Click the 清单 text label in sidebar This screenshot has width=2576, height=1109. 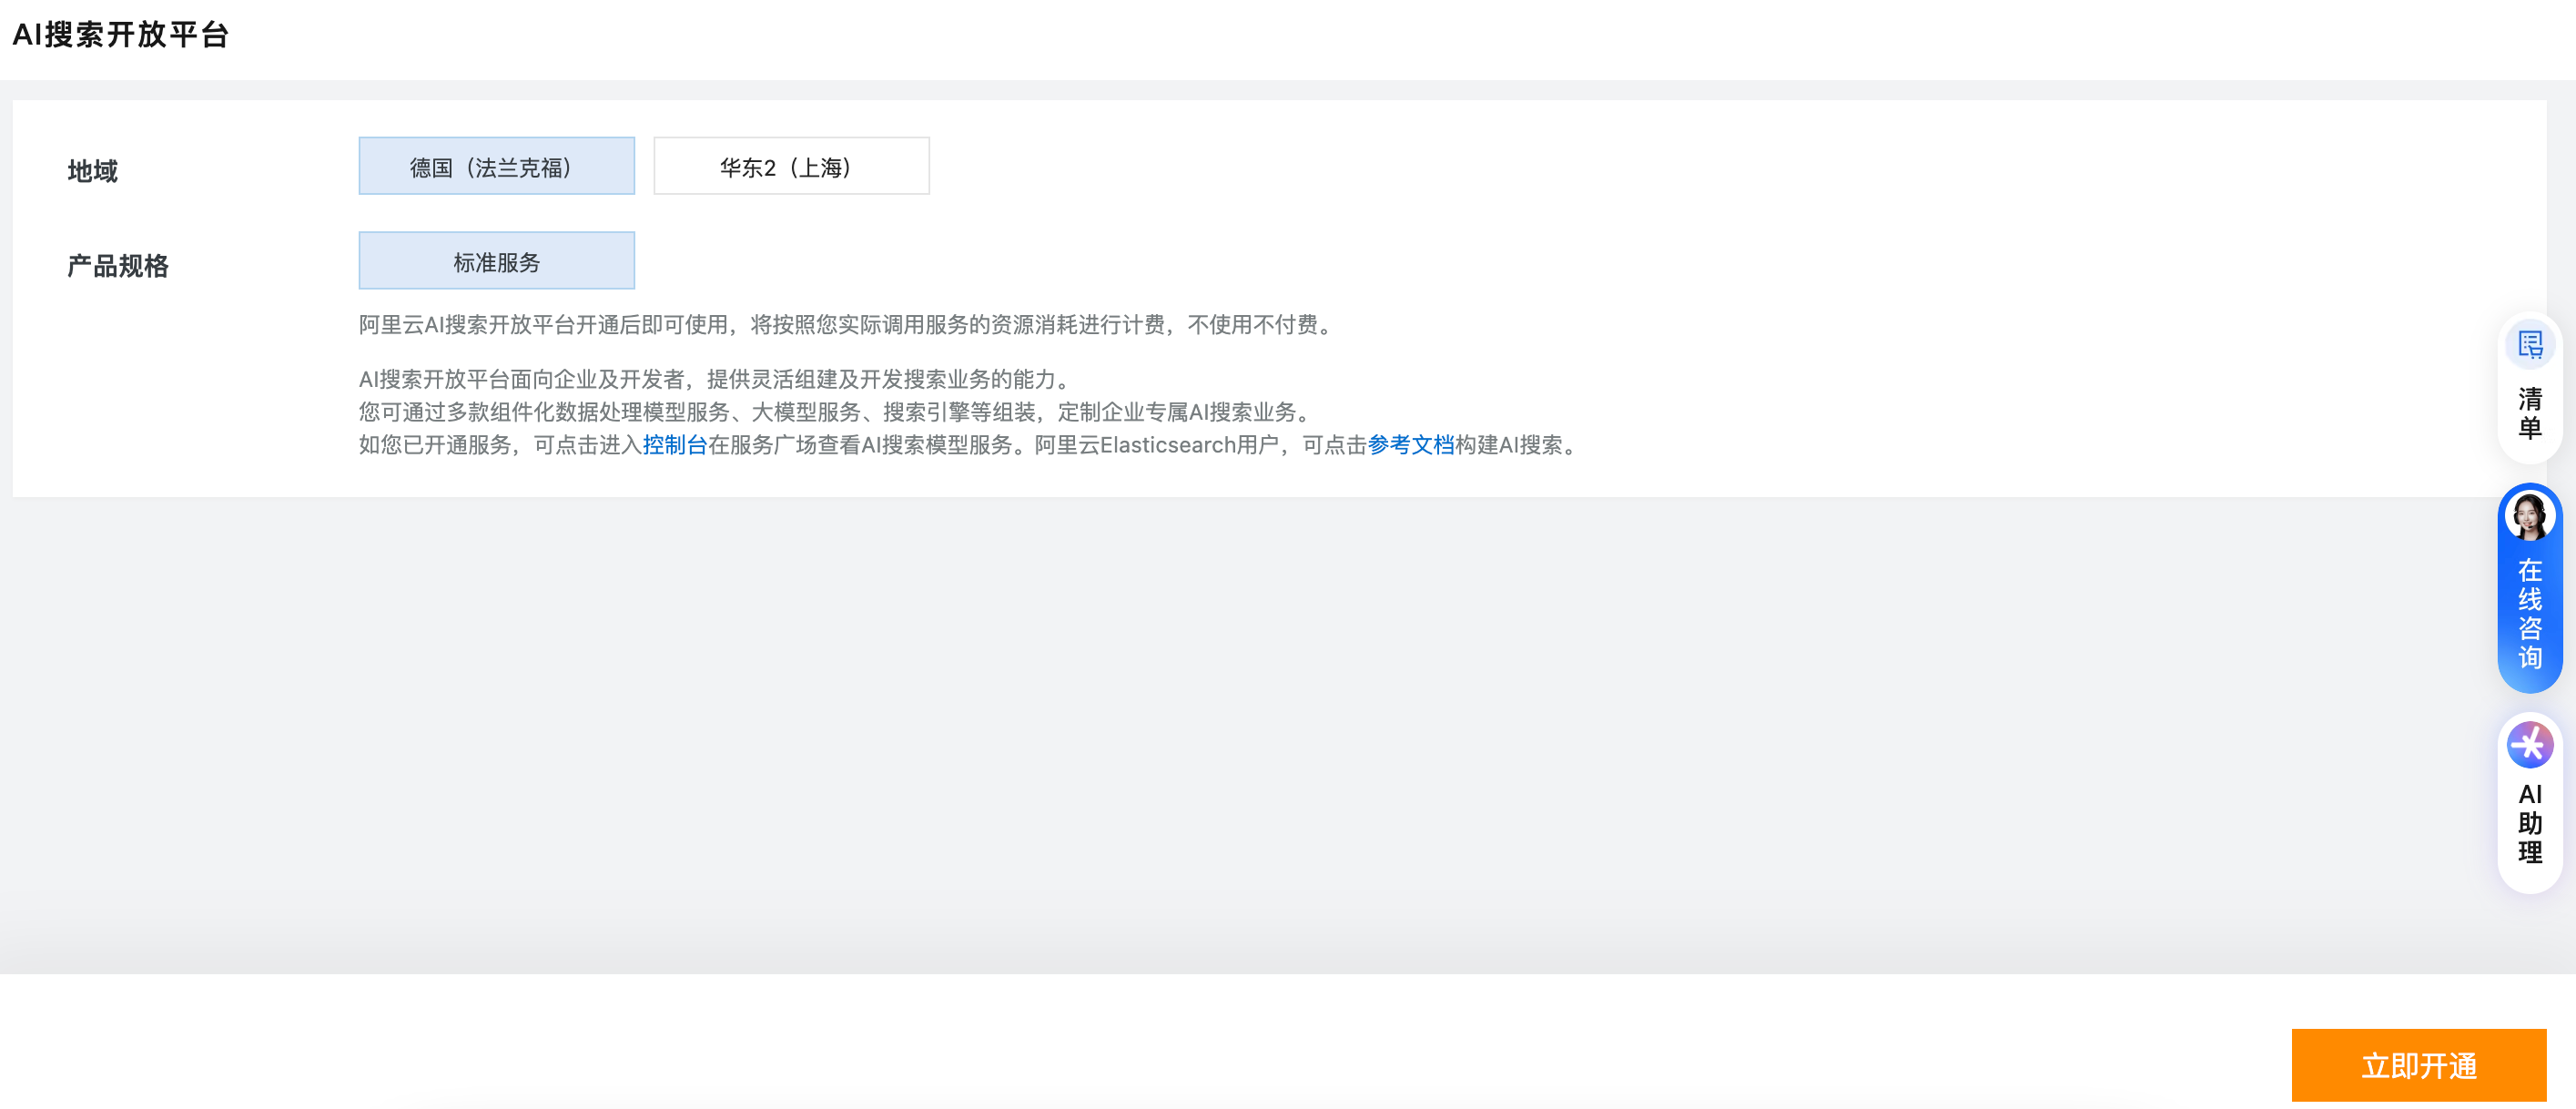point(2529,413)
